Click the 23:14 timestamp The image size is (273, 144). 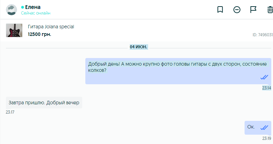pyautogui.click(x=267, y=88)
